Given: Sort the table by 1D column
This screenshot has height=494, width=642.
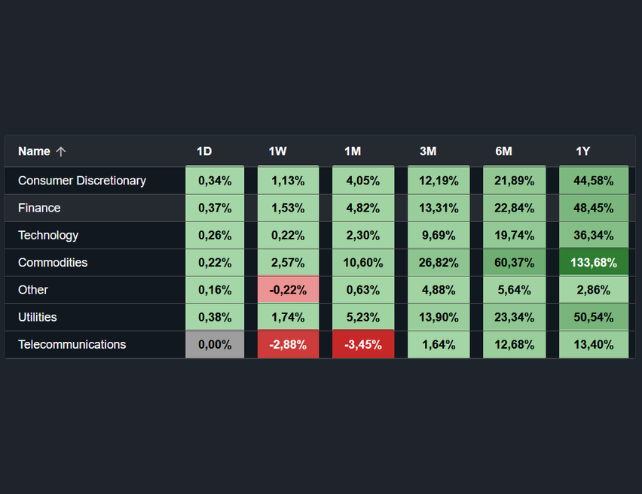Looking at the screenshot, I should [x=204, y=151].
